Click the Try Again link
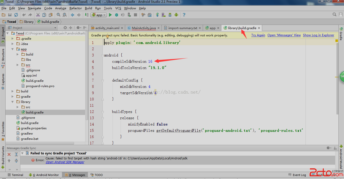Viewport: 344px width, 179px height. 258,35
